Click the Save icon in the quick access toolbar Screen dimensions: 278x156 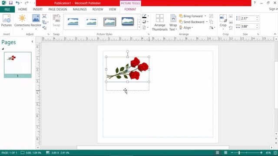[x=11, y=3]
